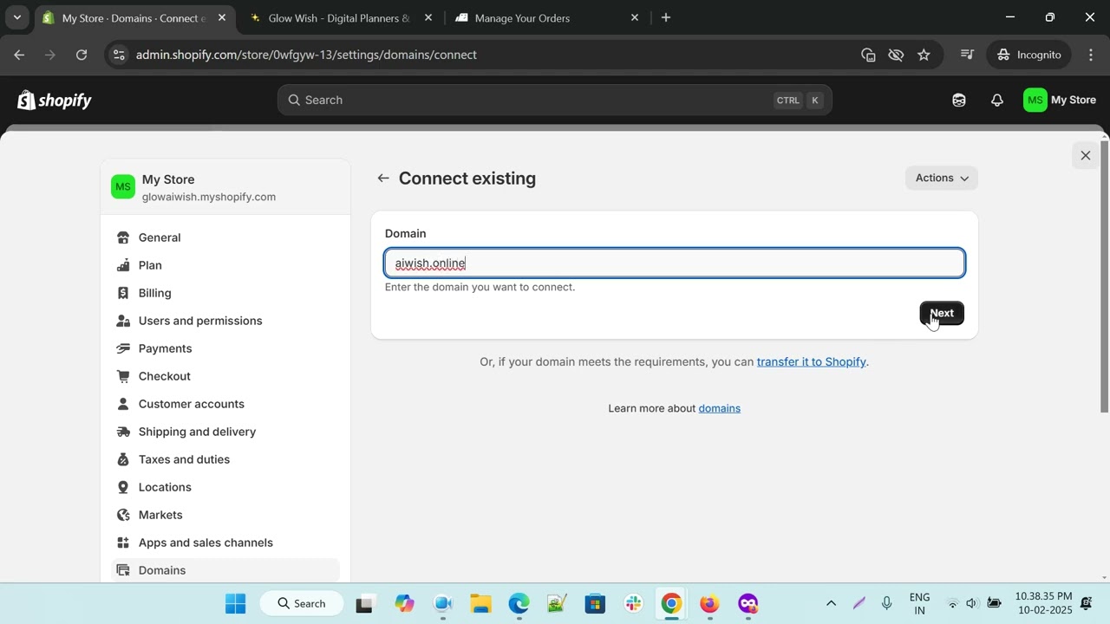Click the Shipping and delivery truck icon

pos(123,432)
